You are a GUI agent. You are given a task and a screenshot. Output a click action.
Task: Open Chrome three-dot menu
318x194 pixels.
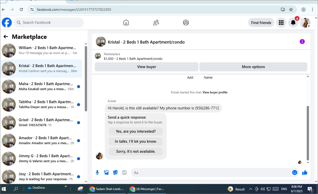click(x=312, y=10)
